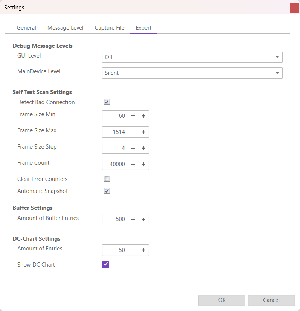Switch to the General tab
This screenshot has width=300, height=311.
pyautogui.click(x=26, y=27)
